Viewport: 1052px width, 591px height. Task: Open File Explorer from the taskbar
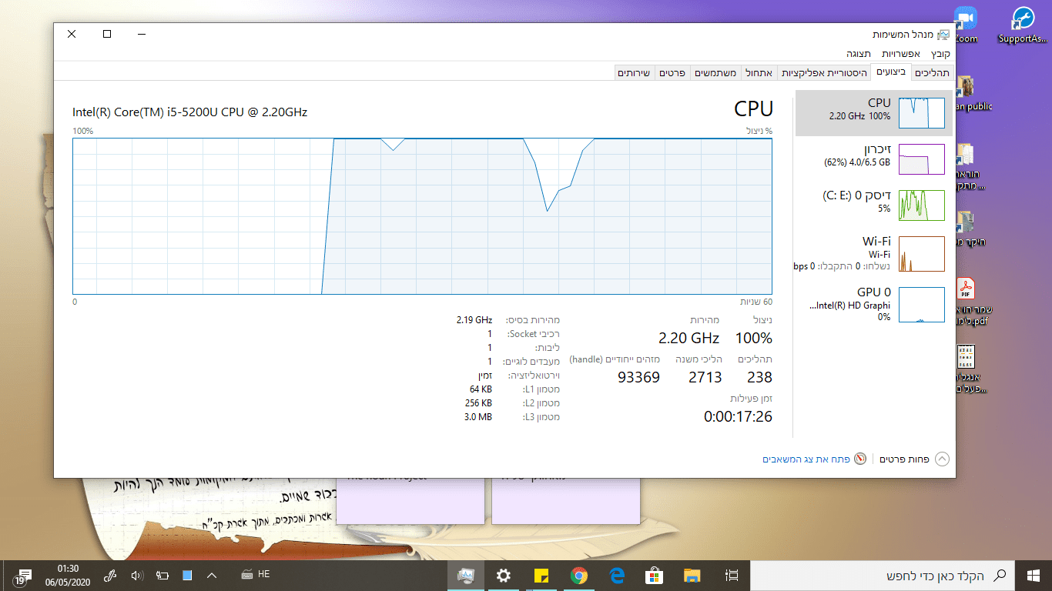click(x=692, y=575)
